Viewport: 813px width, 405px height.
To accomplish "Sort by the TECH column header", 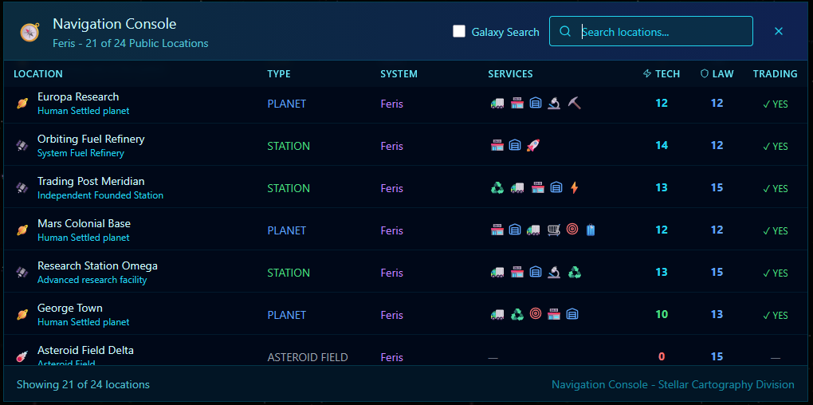I will pos(662,74).
